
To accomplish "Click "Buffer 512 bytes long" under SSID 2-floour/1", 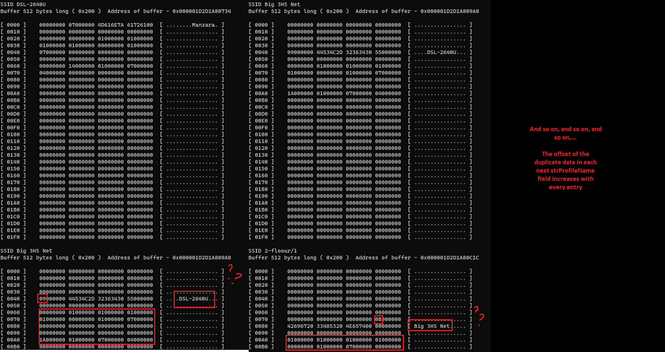I will click(282, 258).
